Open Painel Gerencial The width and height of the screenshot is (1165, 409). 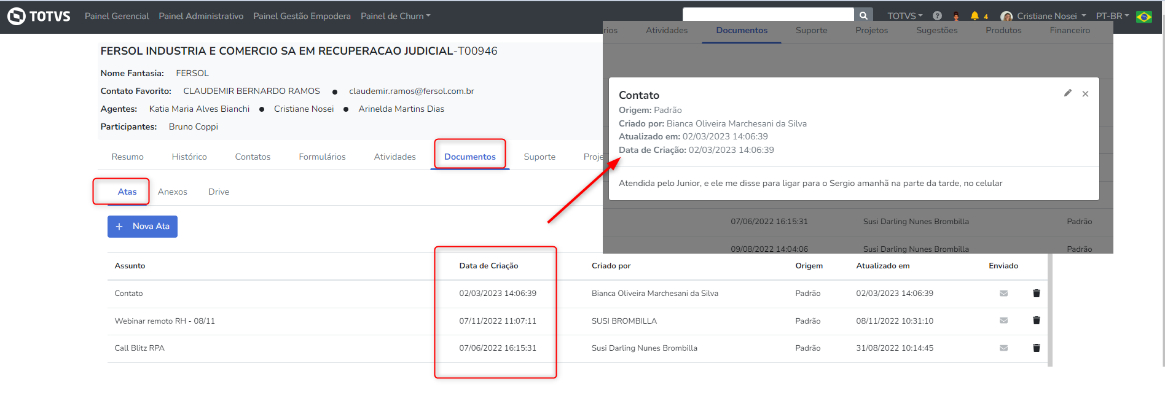point(117,16)
